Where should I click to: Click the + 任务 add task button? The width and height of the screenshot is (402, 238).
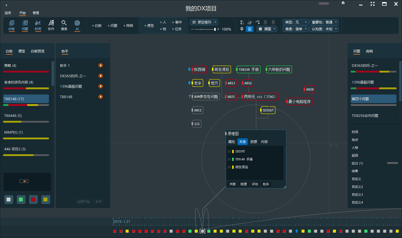177,29
